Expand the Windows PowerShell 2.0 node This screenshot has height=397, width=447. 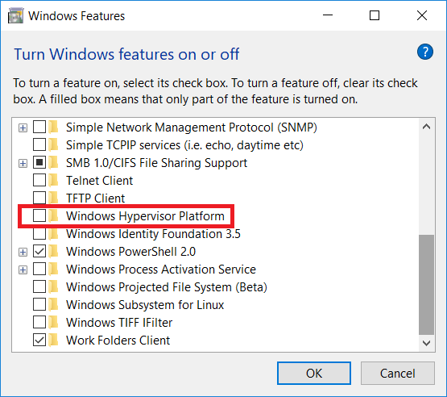23,253
